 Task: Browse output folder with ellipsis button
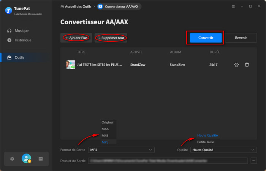pyautogui.click(x=254, y=161)
